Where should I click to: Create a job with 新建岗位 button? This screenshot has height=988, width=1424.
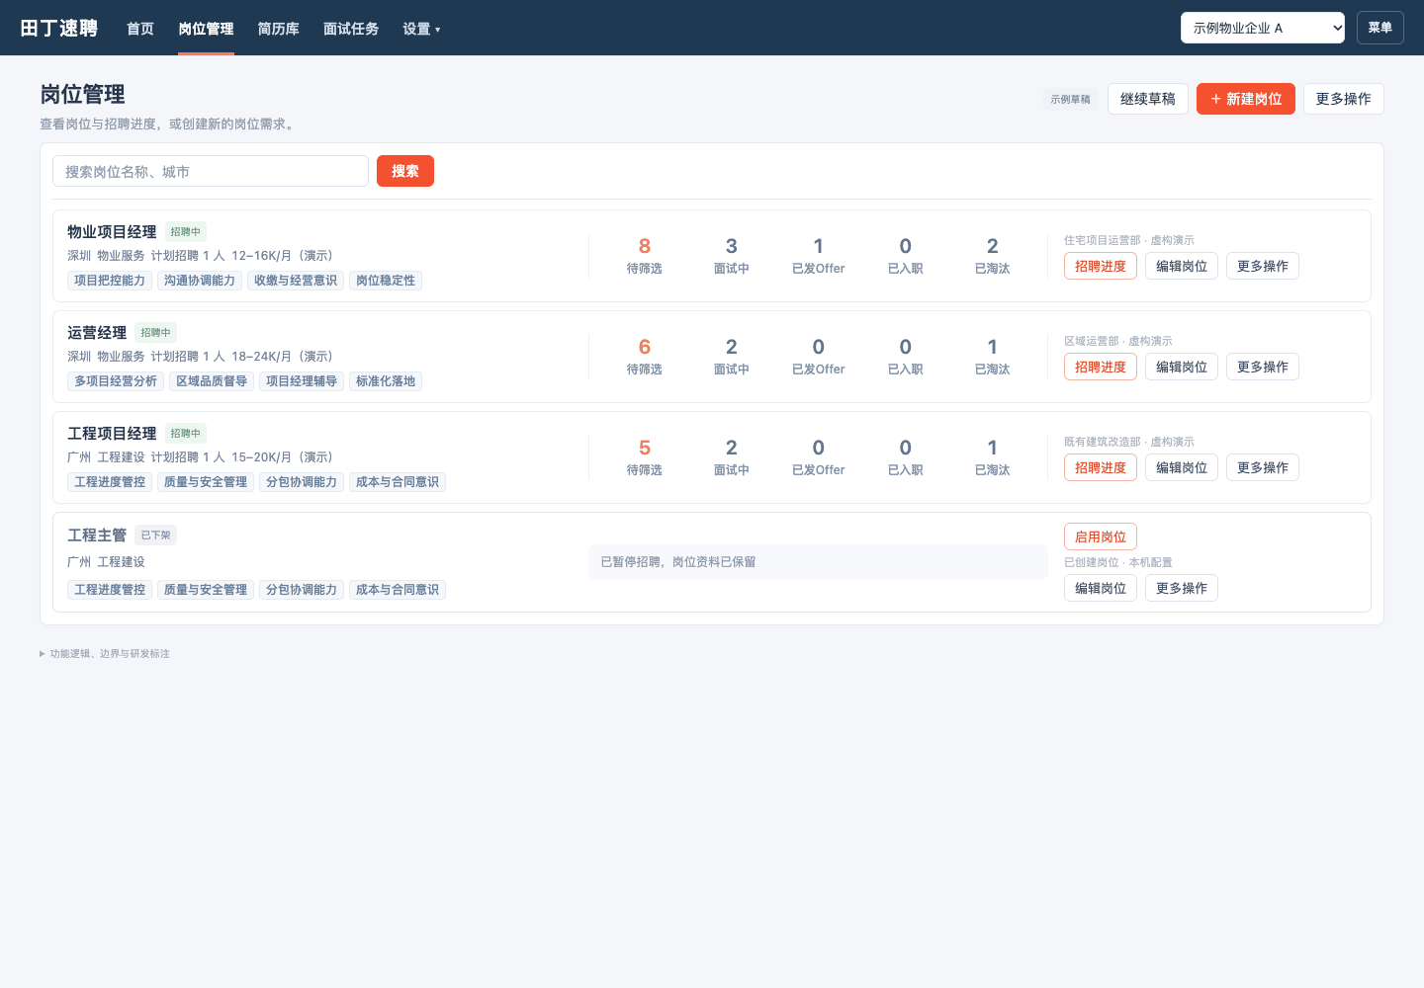click(x=1246, y=99)
